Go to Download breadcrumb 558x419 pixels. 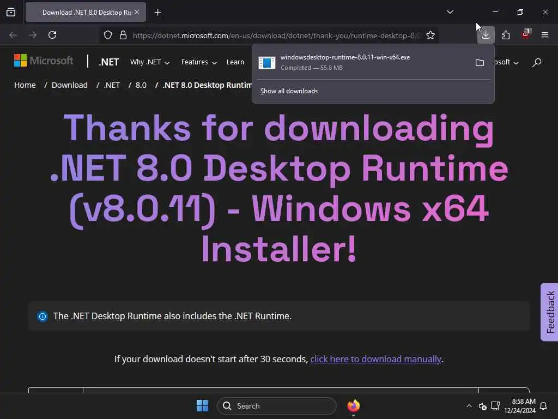69,85
